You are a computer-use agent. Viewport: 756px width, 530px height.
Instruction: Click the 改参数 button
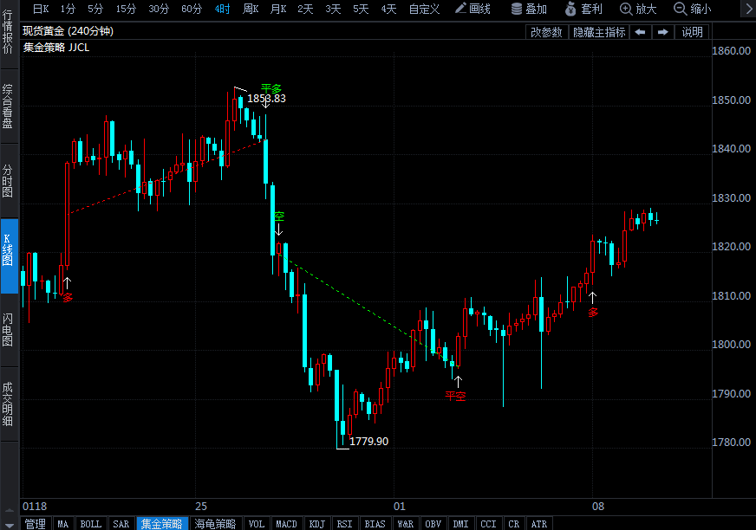click(546, 32)
